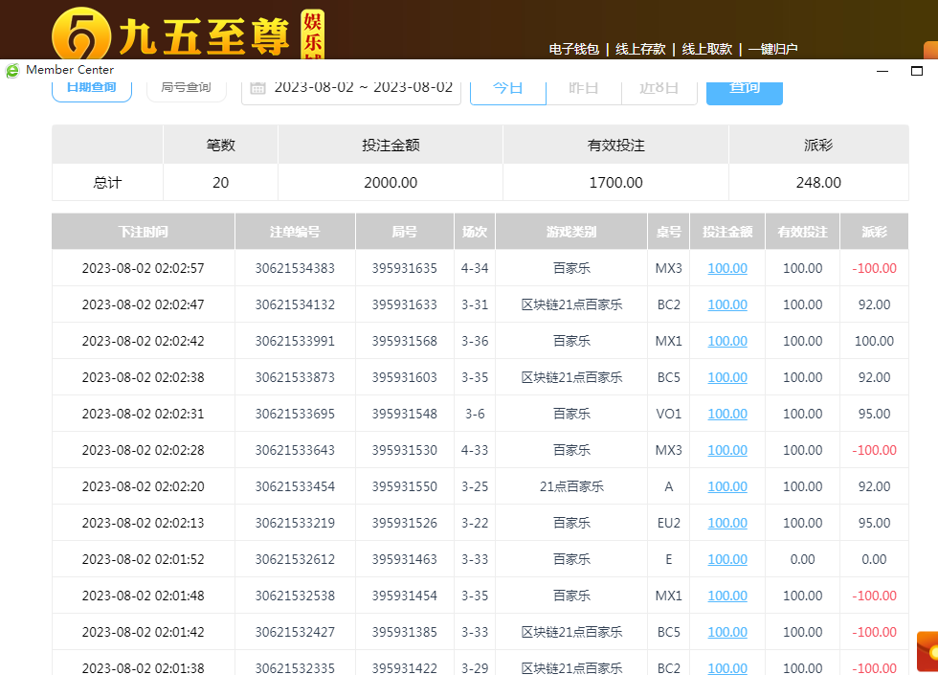Open the date range picker field
938x675 pixels.
pyautogui.click(x=363, y=88)
